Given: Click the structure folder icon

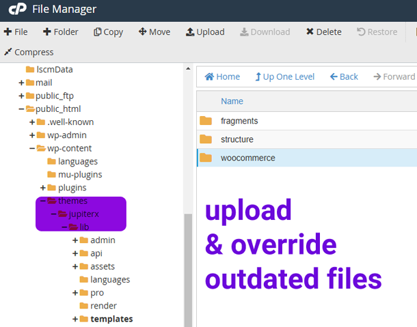Looking at the screenshot, I should (x=206, y=139).
